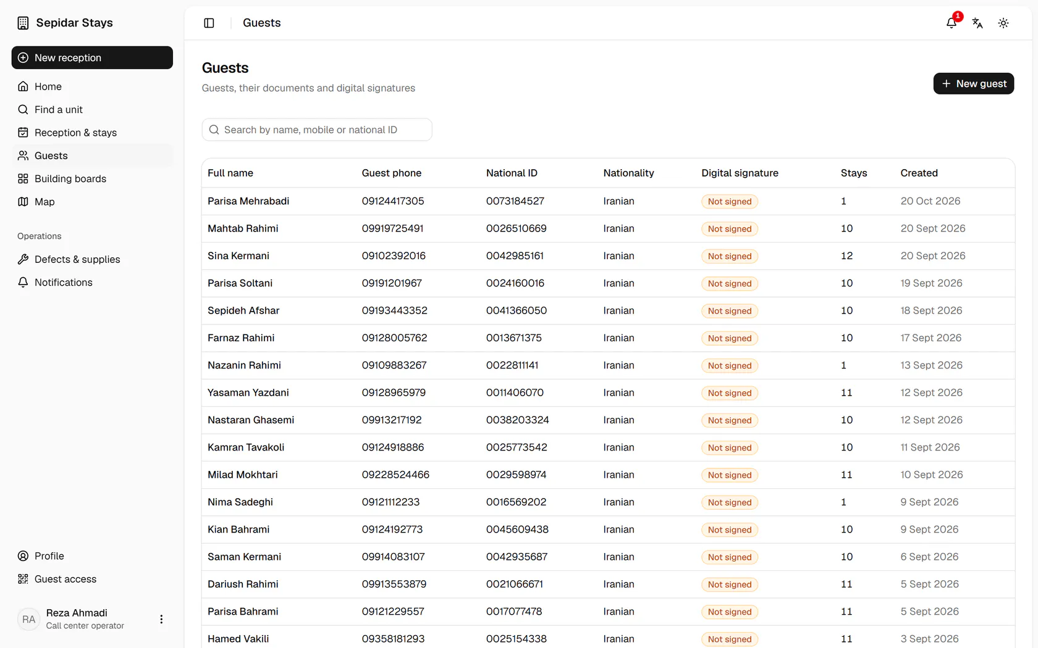The width and height of the screenshot is (1038, 648).
Task: Start a New reception
Action: pyautogui.click(x=92, y=57)
